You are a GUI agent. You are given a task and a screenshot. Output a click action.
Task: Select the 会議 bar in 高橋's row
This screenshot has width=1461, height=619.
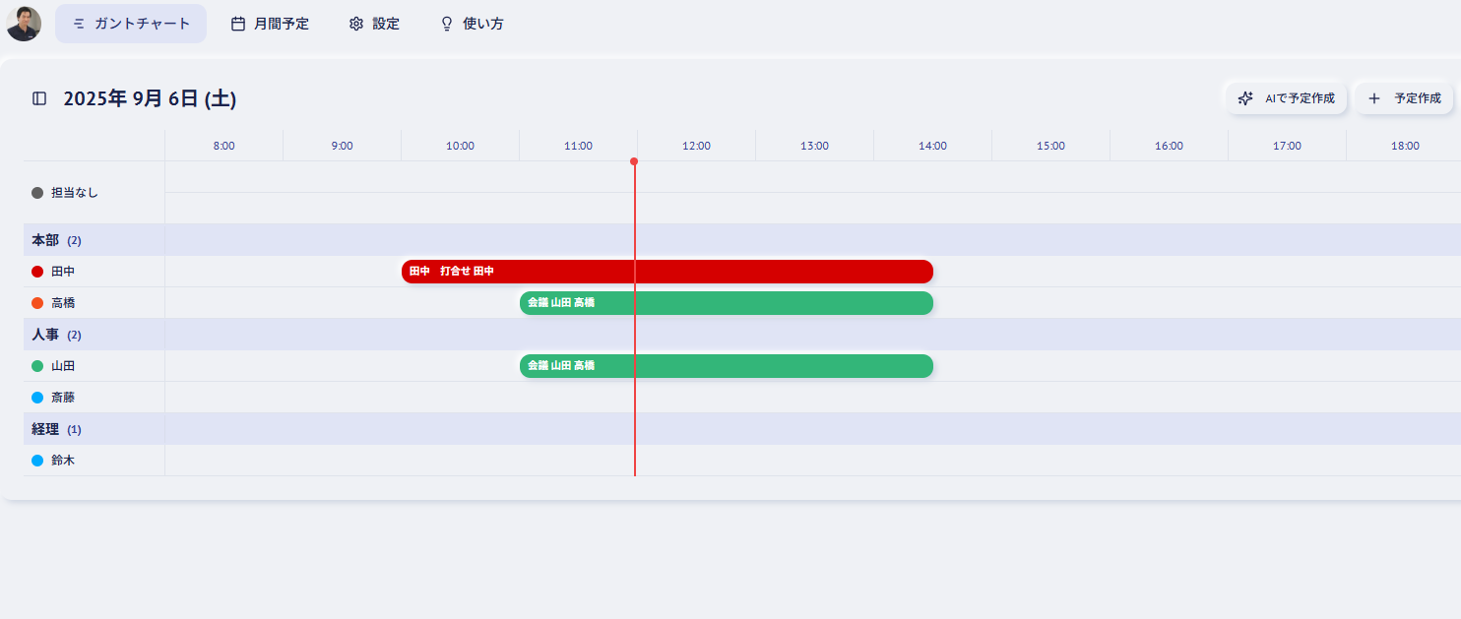pyautogui.click(x=726, y=303)
